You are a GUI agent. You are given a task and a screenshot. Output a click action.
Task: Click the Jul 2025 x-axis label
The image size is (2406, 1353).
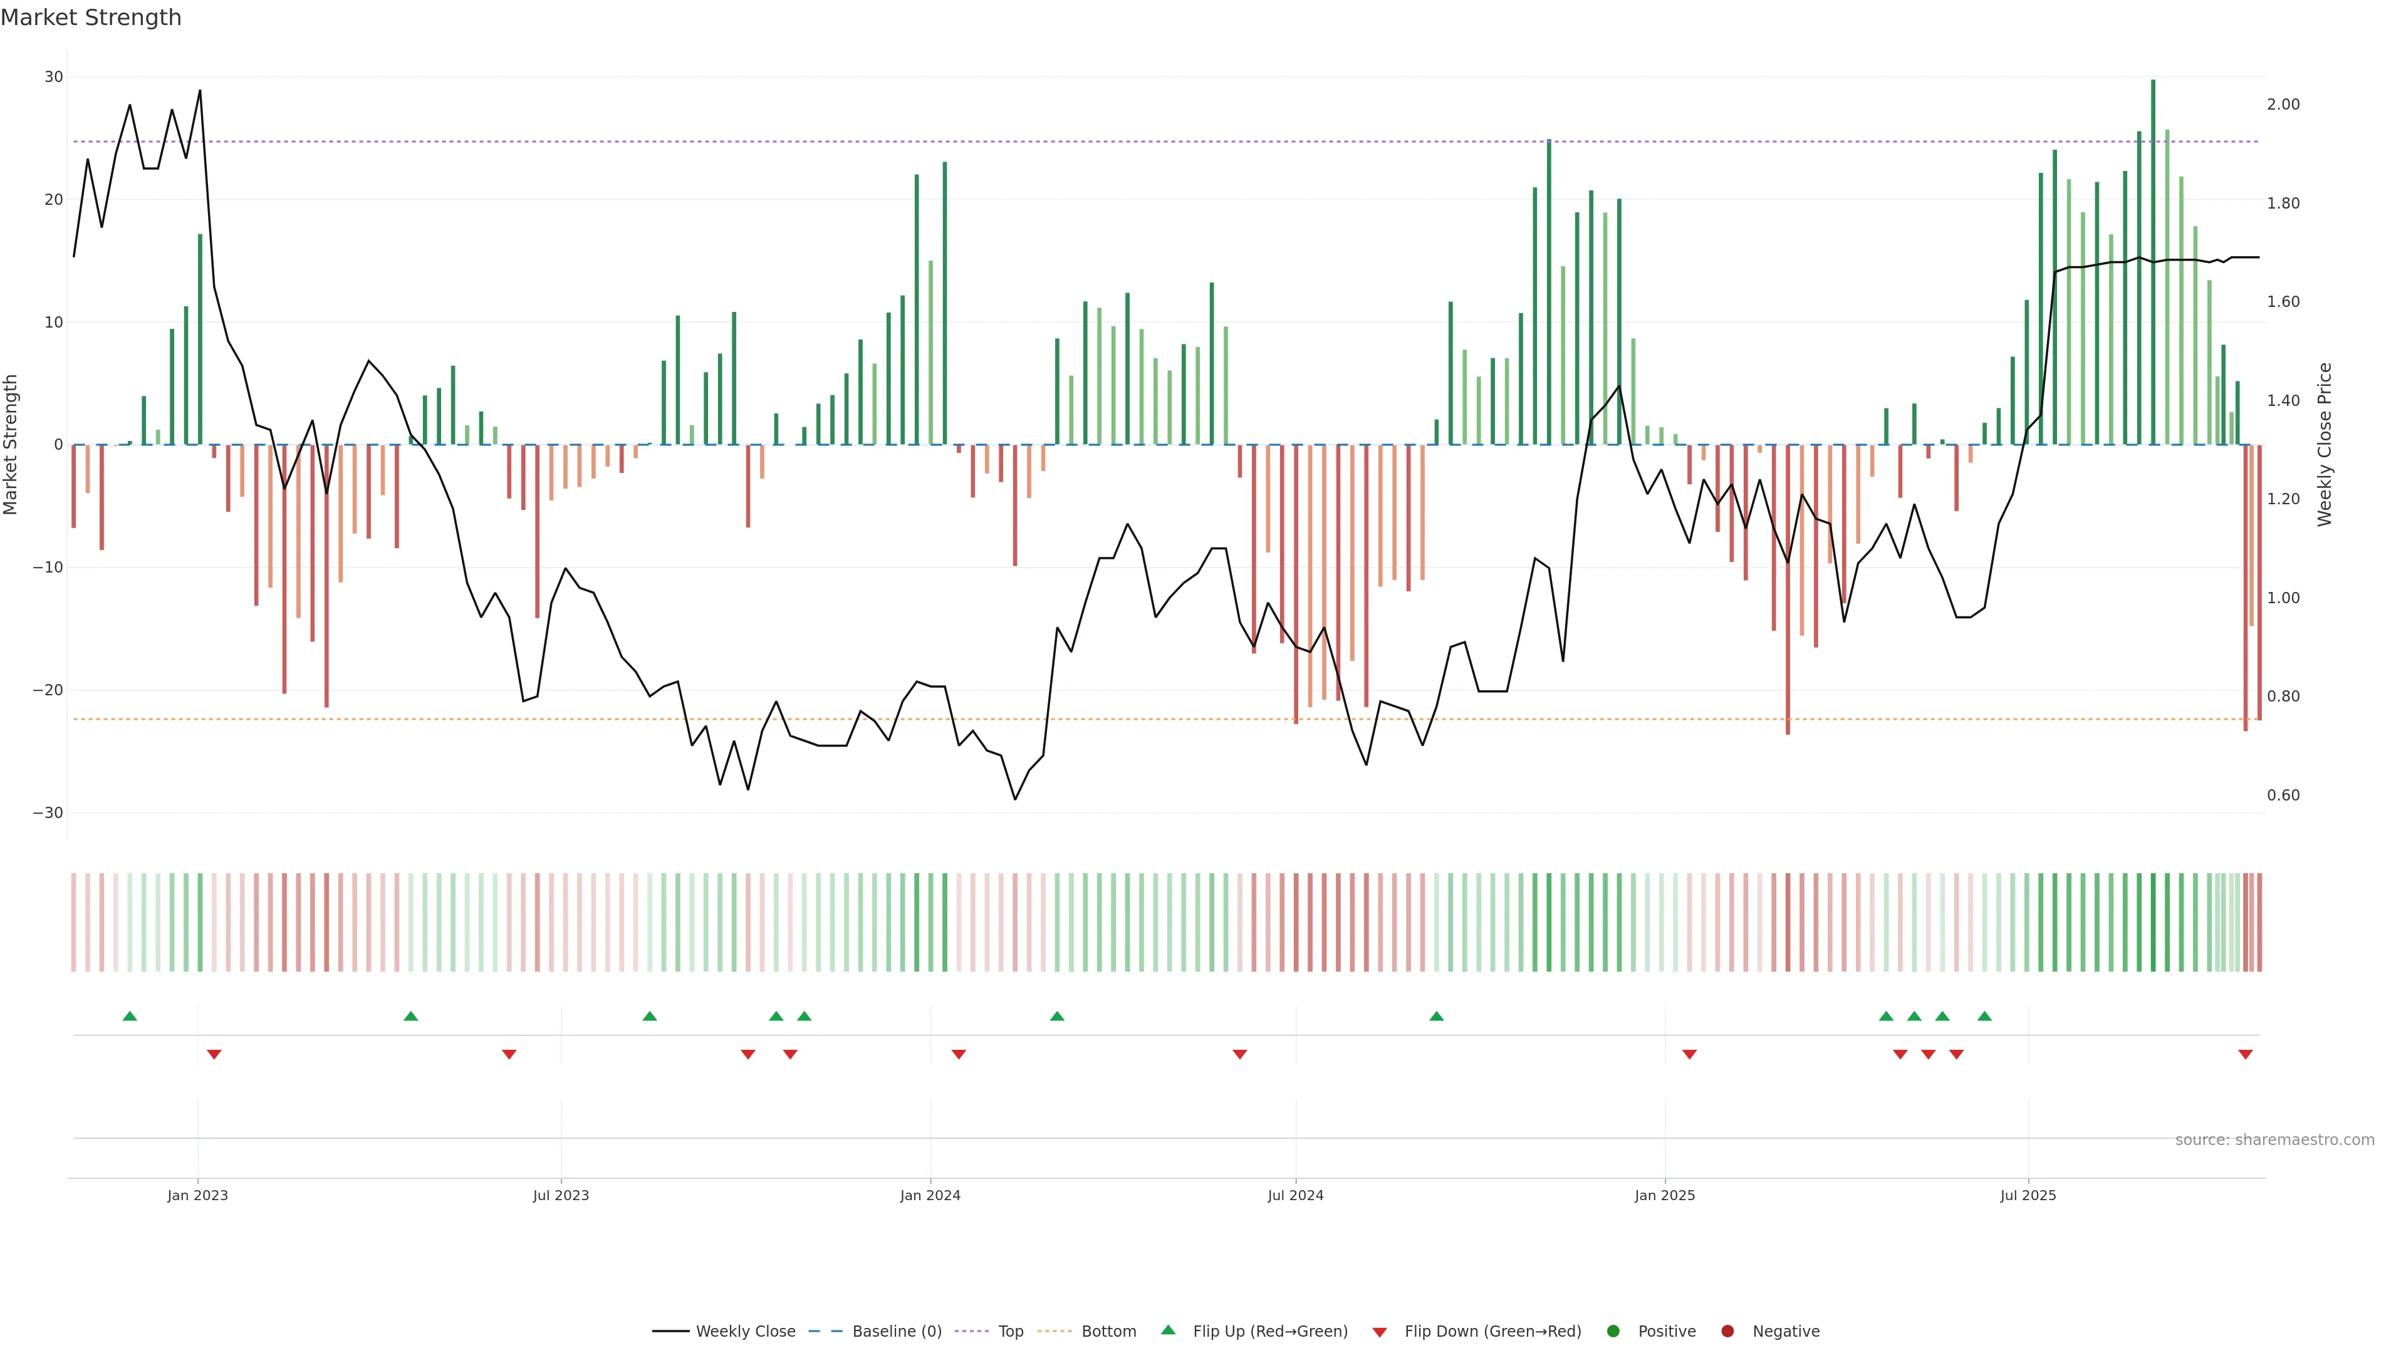[2028, 1195]
